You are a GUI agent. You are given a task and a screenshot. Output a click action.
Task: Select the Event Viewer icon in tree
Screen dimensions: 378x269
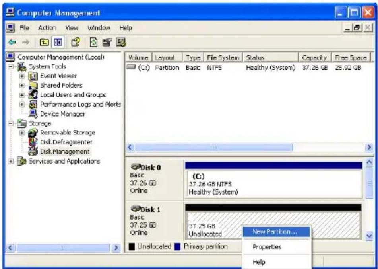point(33,76)
